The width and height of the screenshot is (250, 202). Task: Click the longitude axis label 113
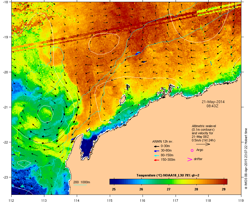click(x=44, y=201)
